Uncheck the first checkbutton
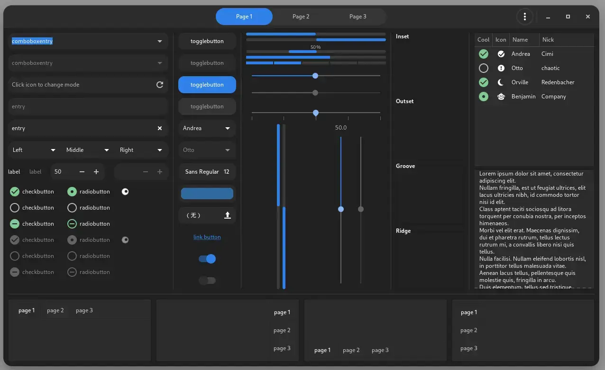The width and height of the screenshot is (605, 370). coord(14,192)
